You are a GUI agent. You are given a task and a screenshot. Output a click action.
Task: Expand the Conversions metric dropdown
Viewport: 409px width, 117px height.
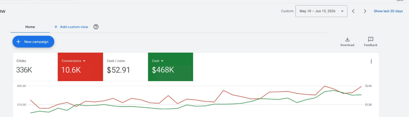pyautogui.click(x=84, y=61)
